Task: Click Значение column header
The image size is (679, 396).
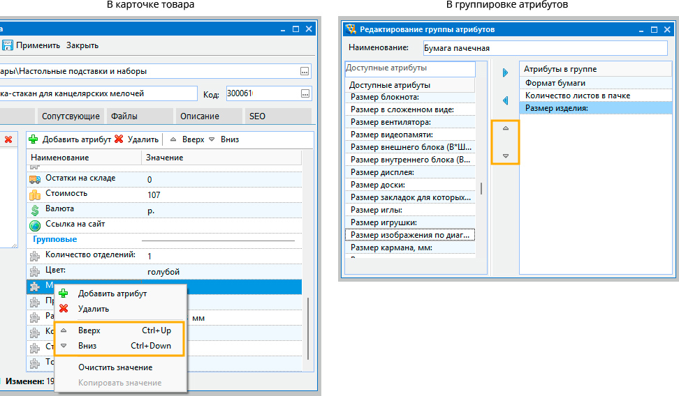Action: pyautogui.click(x=221, y=158)
